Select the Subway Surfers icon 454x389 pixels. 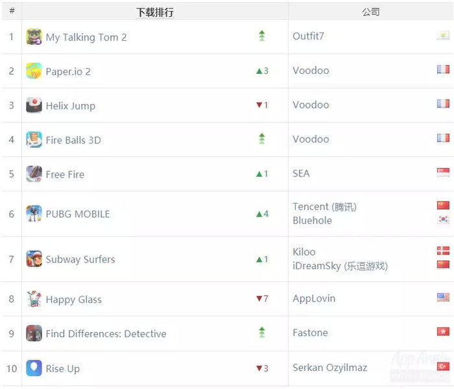[x=34, y=259]
